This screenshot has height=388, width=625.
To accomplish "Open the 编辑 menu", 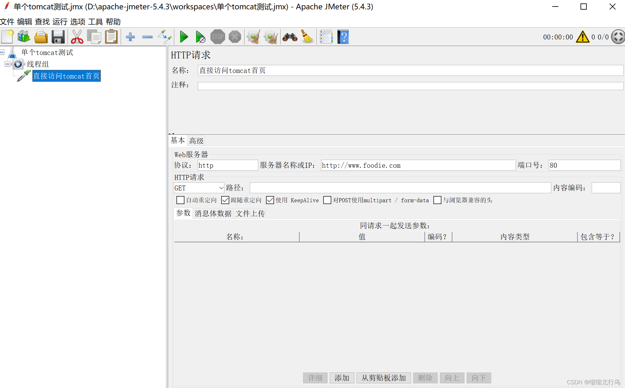I will 25,22.
